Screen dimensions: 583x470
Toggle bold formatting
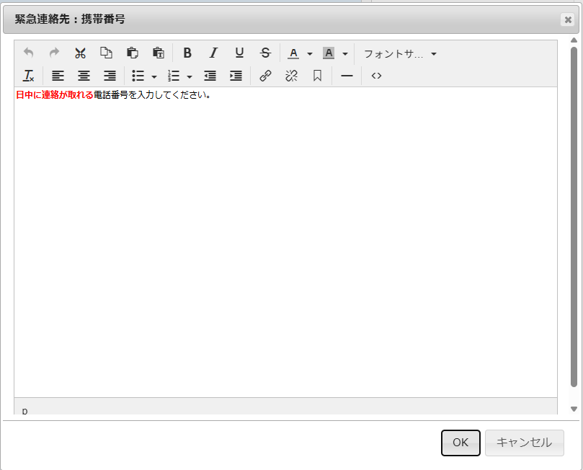187,53
